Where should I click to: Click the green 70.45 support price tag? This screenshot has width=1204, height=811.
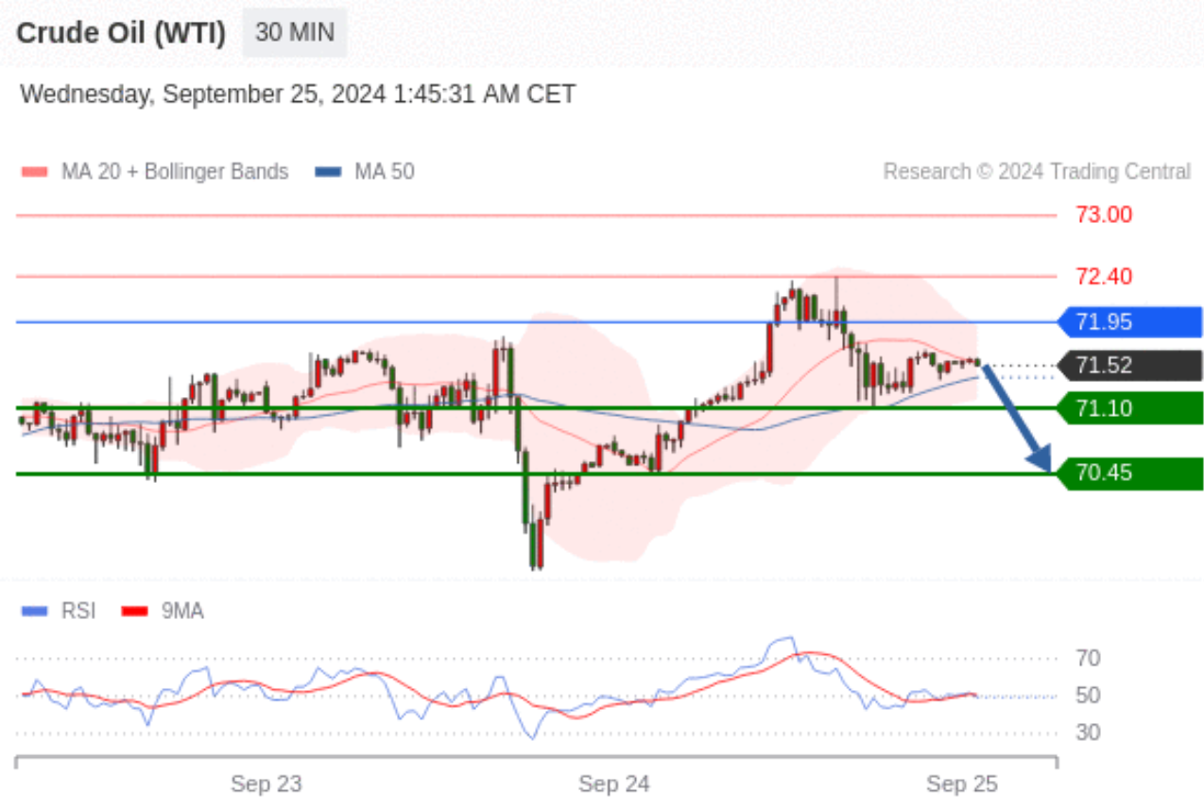point(1130,473)
